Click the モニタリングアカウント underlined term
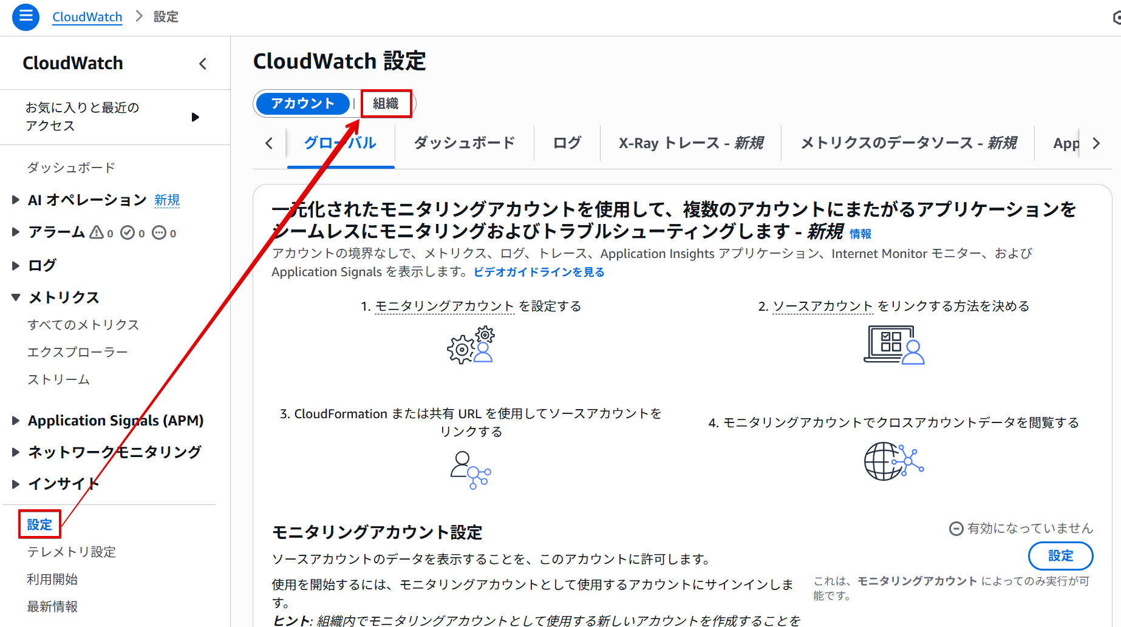 click(445, 306)
